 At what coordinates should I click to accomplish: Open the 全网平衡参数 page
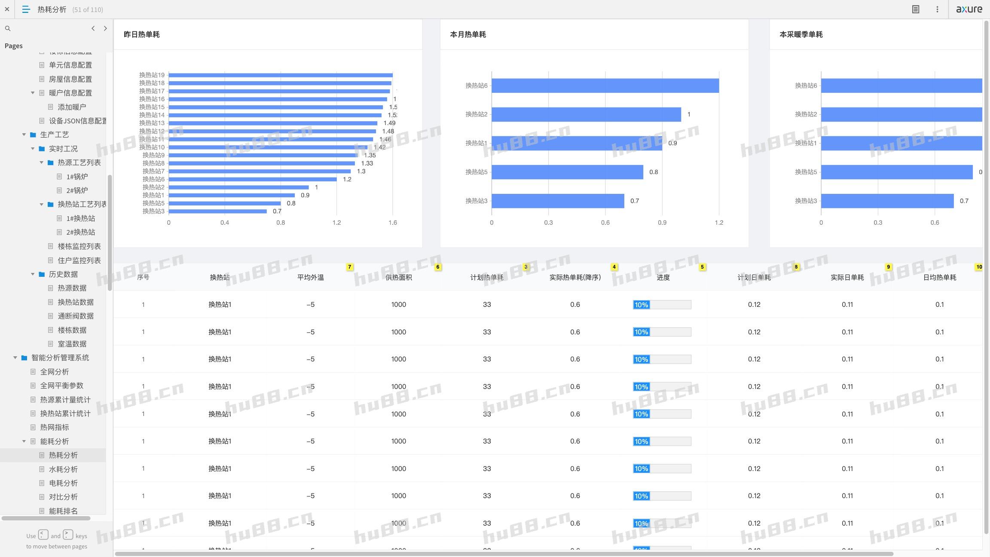coord(61,386)
